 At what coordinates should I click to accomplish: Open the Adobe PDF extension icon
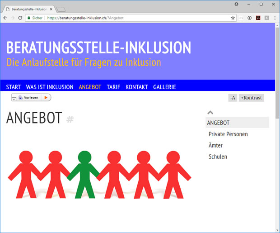pyautogui.click(x=258, y=18)
